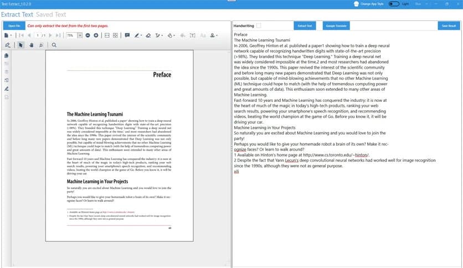Click the Extract Text button

point(305,25)
